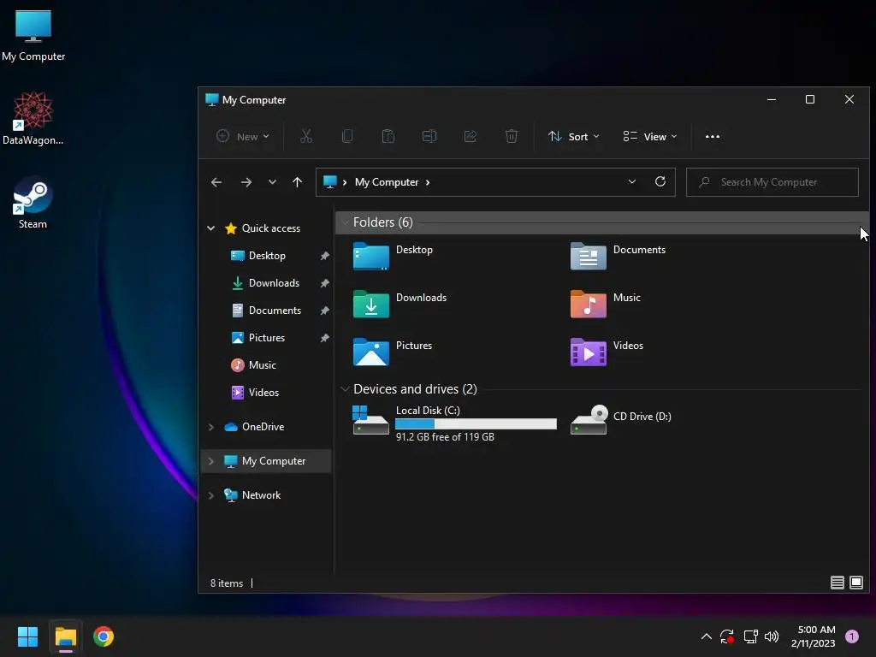Open the notification count badge
Screen dimensions: 876x657
coord(851,636)
